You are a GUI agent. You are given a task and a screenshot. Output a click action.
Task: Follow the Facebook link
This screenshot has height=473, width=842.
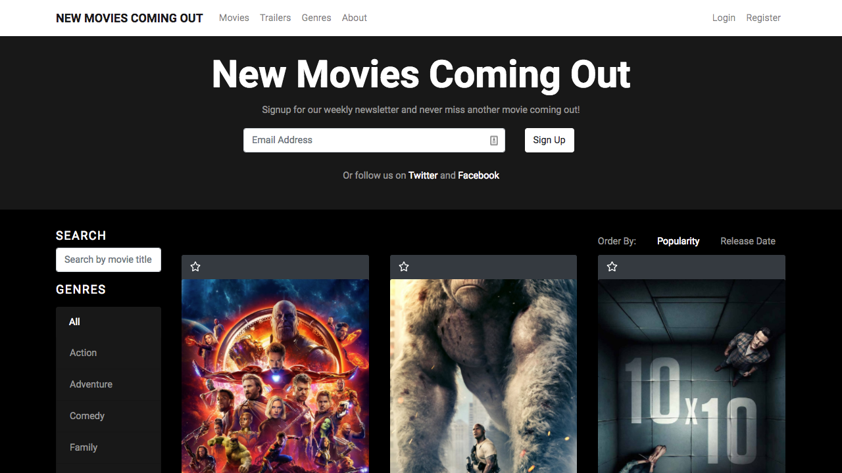pos(479,175)
